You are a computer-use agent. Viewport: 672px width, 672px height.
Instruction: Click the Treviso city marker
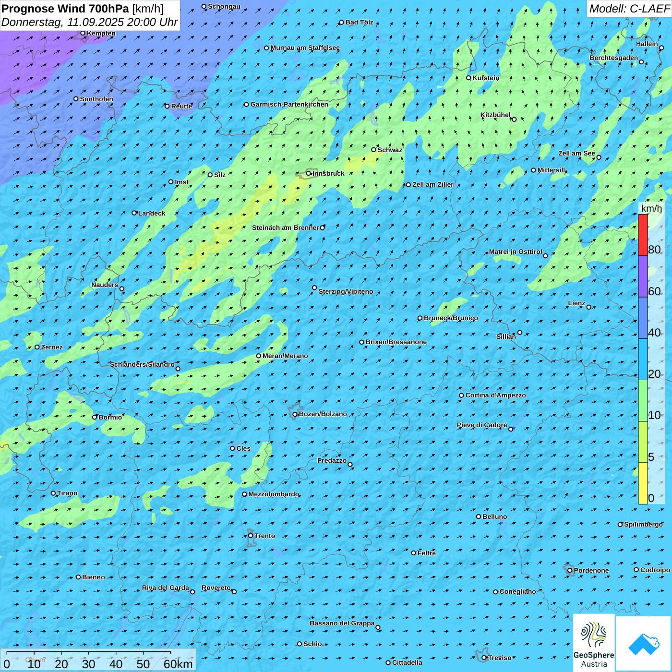coord(484,658)
